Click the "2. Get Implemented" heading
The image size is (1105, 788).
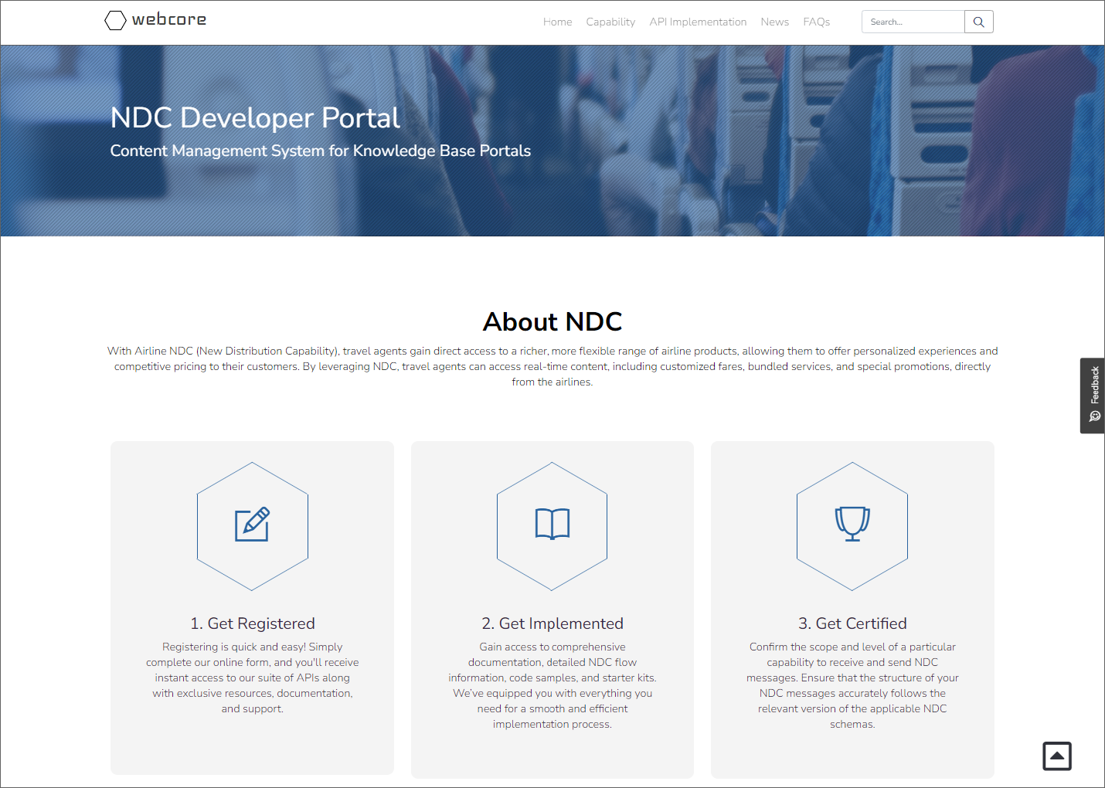552,623
